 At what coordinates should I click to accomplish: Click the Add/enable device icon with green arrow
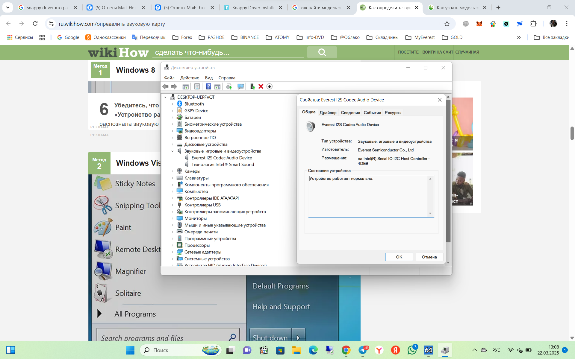tap(252, 86)
